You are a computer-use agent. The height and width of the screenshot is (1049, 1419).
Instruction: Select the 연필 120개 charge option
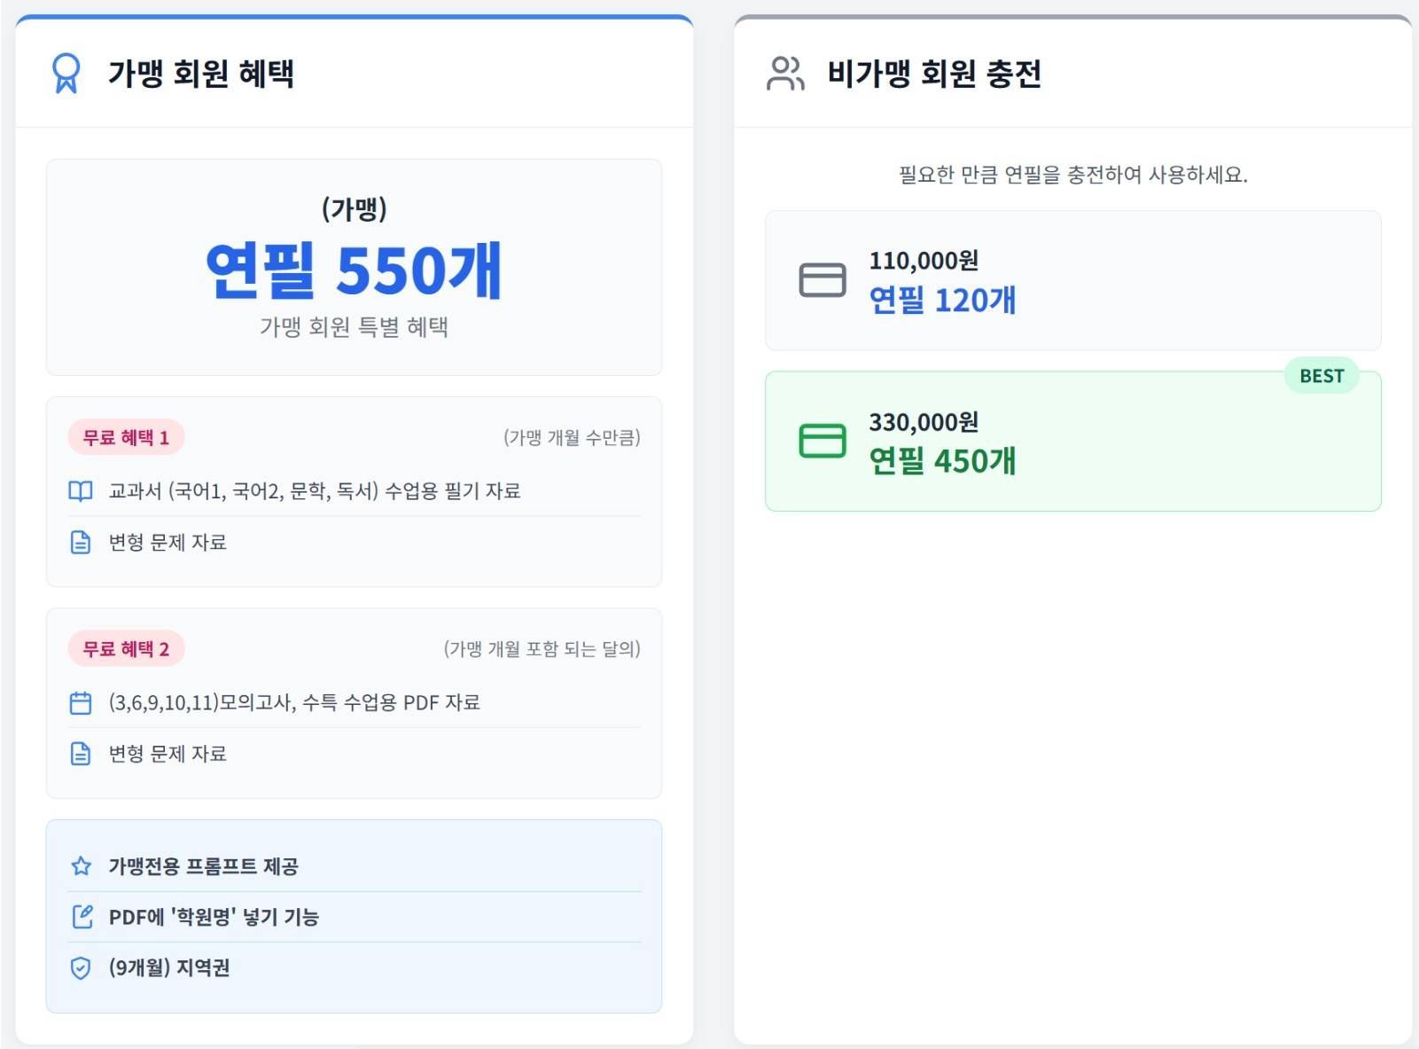[1072, 280]
